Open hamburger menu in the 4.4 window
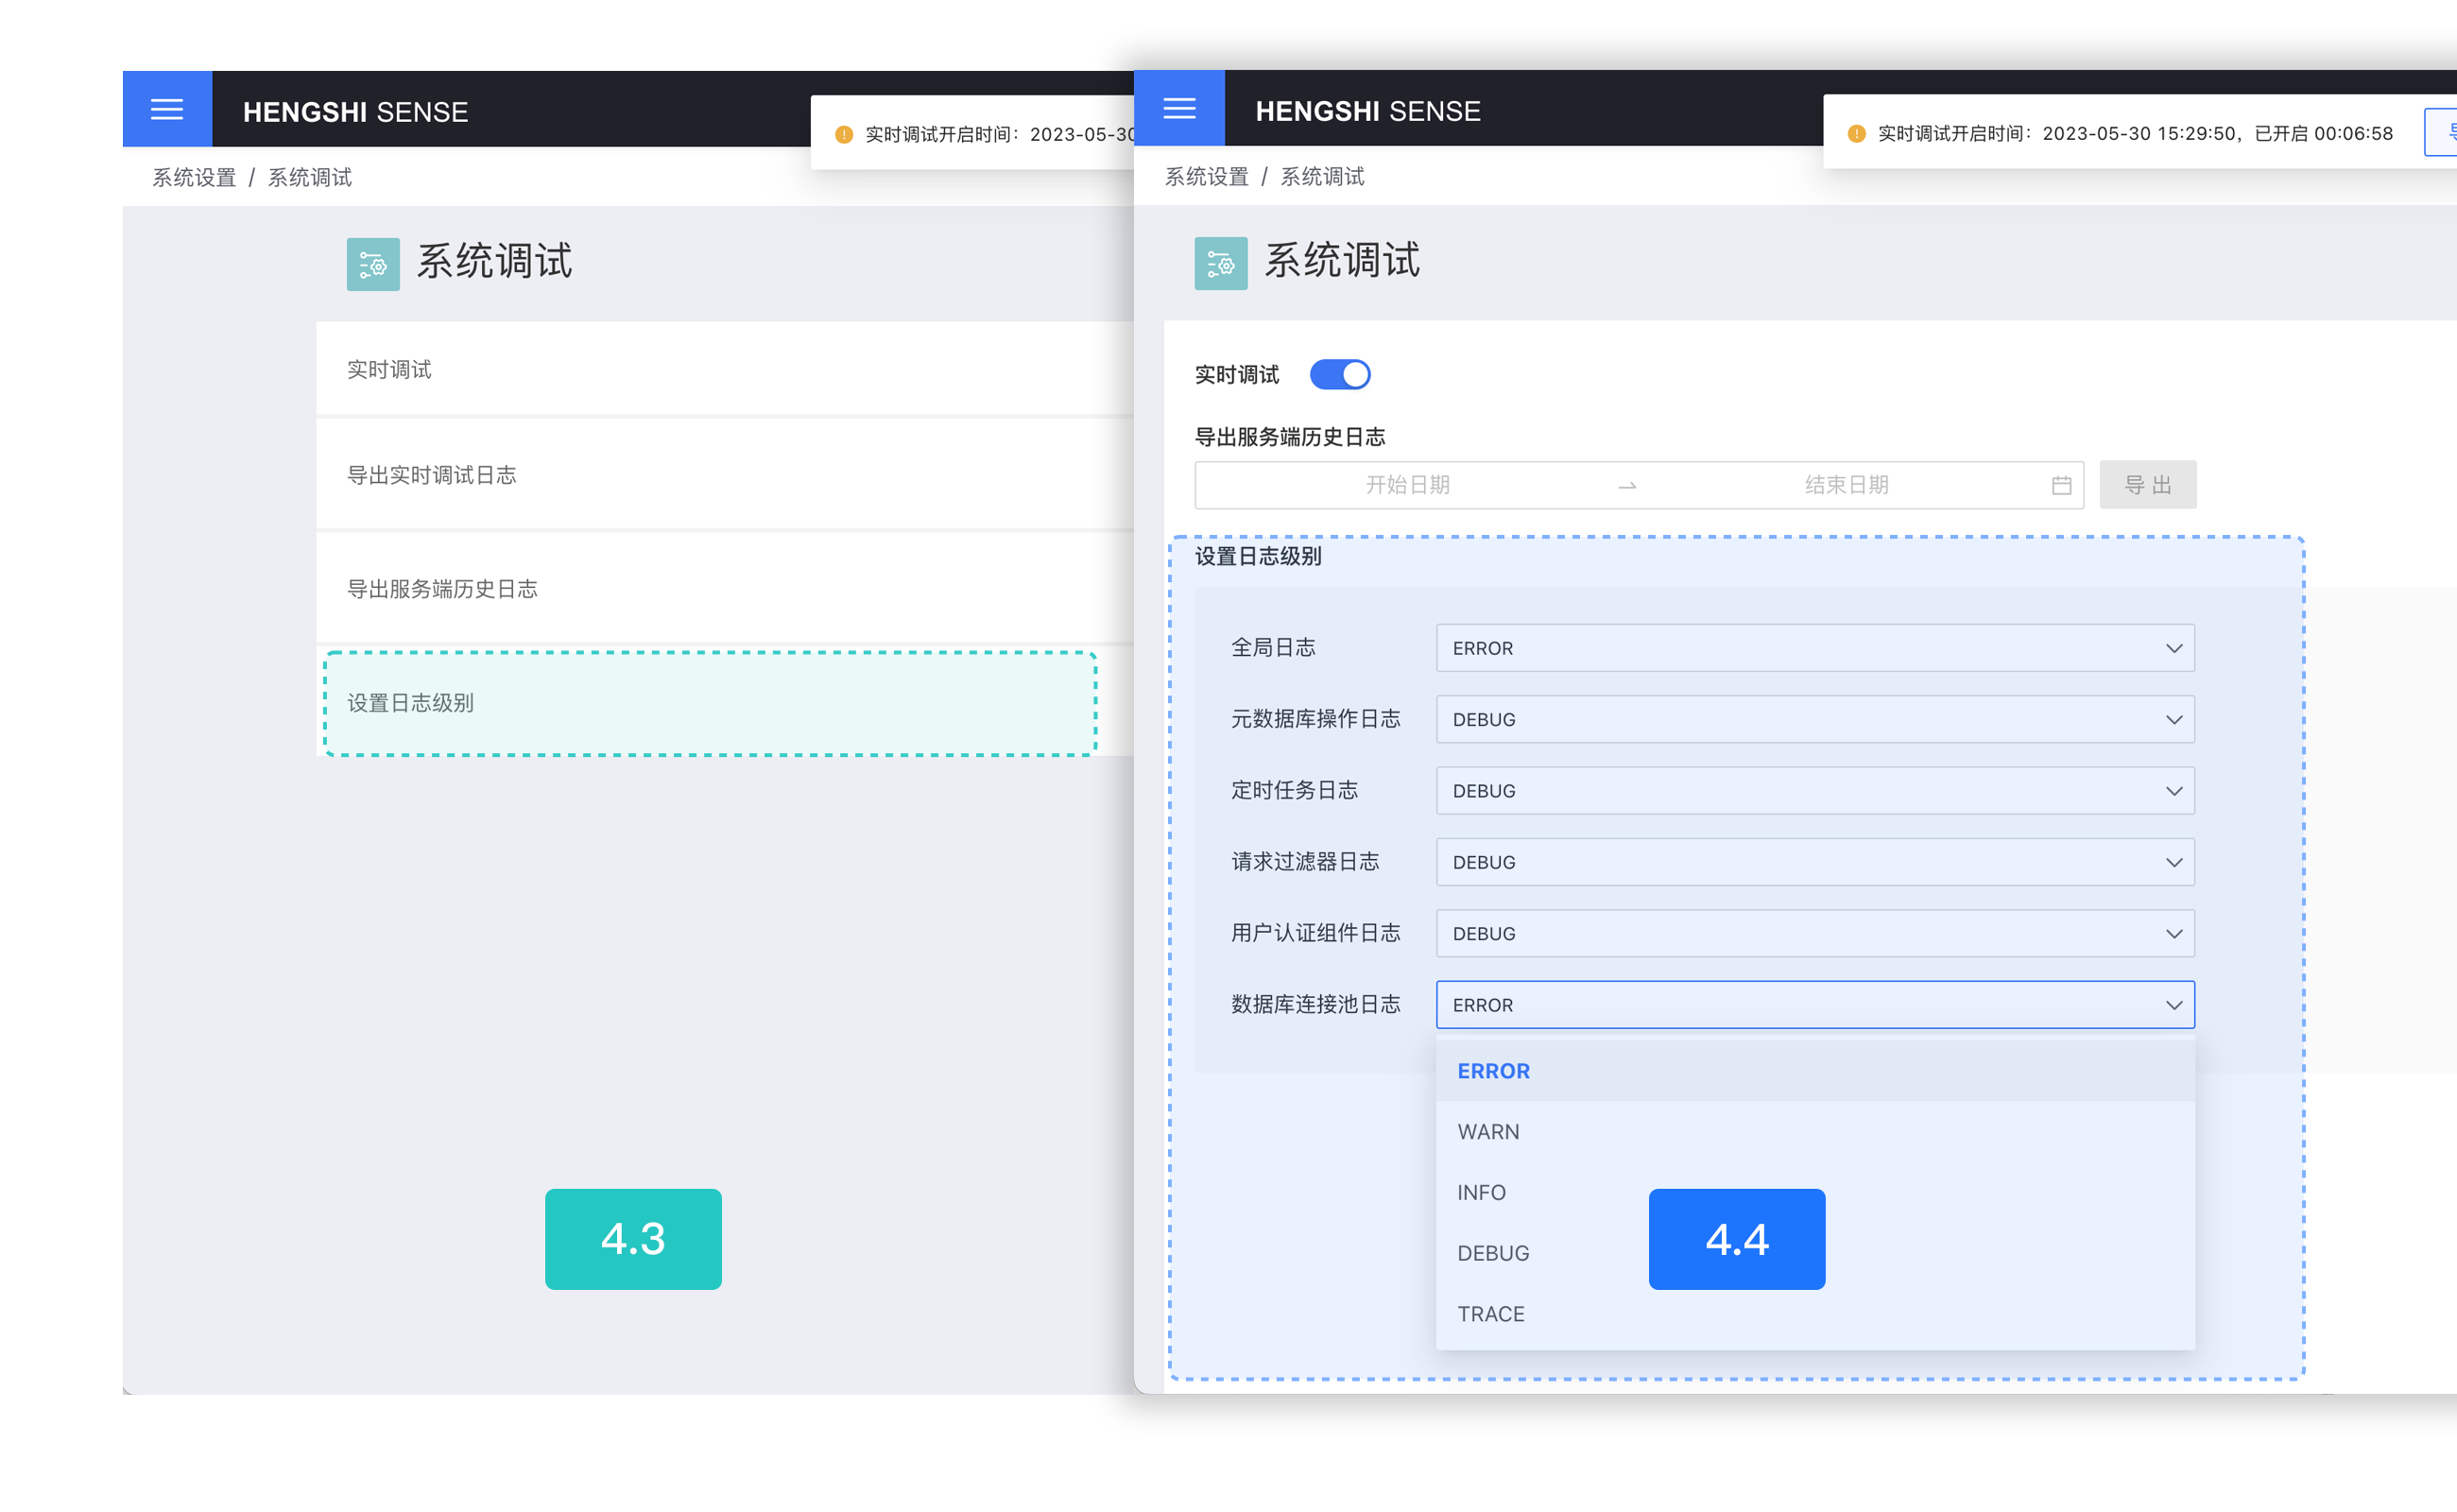The image size is (2457, 1512). coord(1180,108)
